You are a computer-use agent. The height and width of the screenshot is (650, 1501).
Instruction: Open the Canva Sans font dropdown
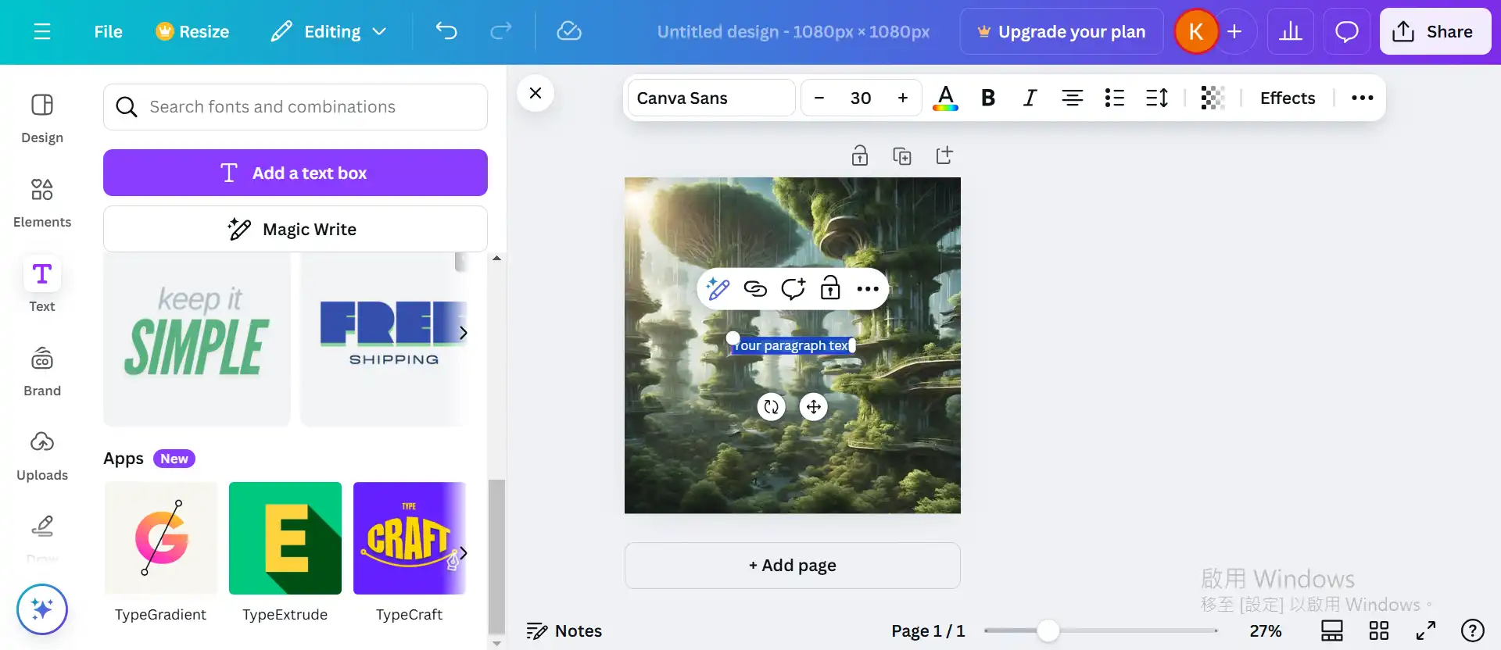(x=711, y=98)
